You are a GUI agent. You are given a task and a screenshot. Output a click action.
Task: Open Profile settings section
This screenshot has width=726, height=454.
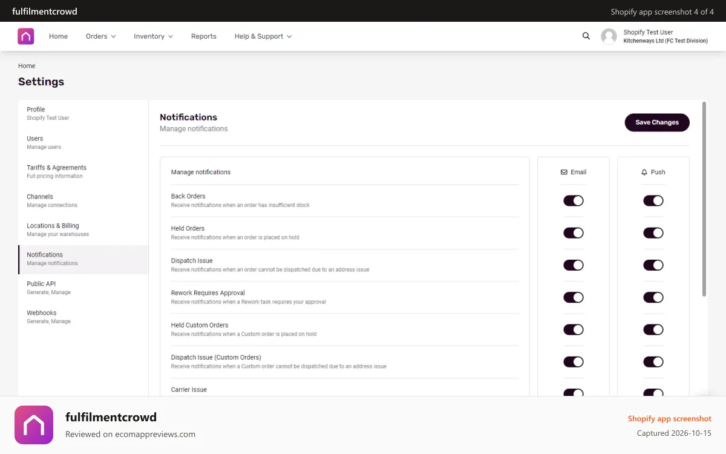83,113
